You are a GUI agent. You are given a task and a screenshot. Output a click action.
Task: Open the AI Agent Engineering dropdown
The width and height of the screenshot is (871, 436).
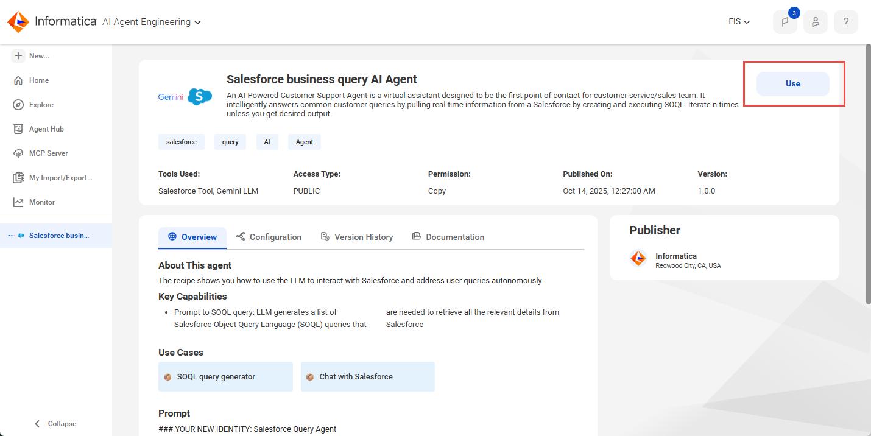coord(152,22)
